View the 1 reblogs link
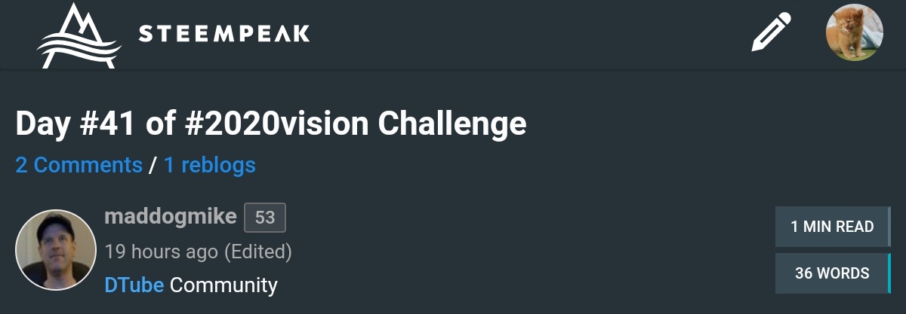 (x=209, y=165)
